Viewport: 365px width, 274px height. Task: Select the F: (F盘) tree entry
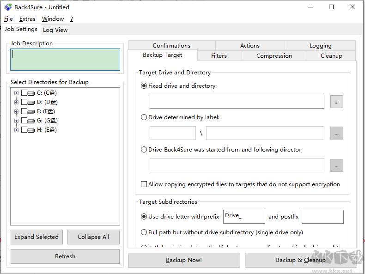tap(46, 111)
